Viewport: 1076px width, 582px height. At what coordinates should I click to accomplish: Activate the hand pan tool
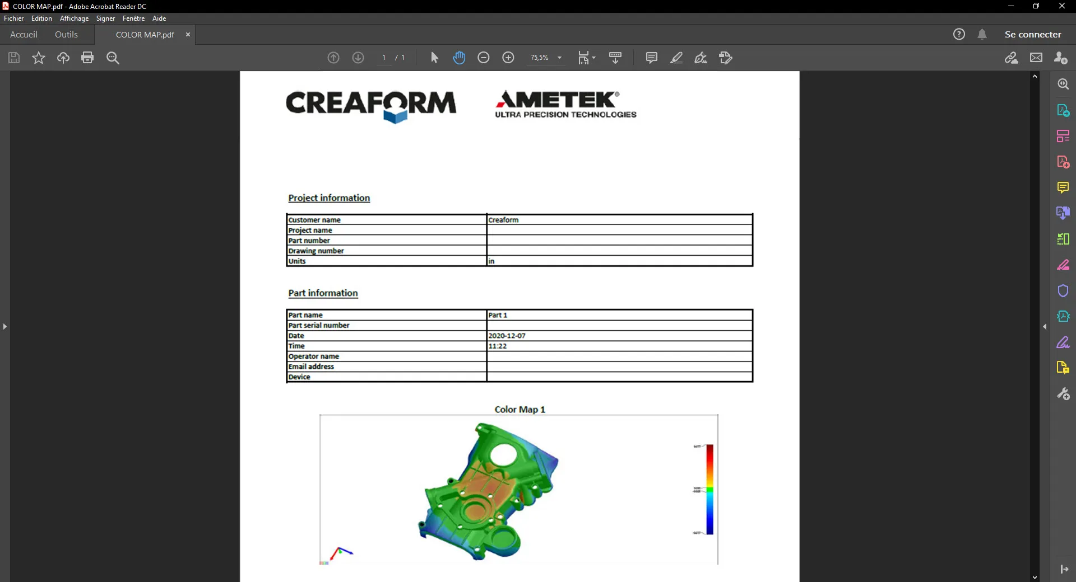pos(459,58)
